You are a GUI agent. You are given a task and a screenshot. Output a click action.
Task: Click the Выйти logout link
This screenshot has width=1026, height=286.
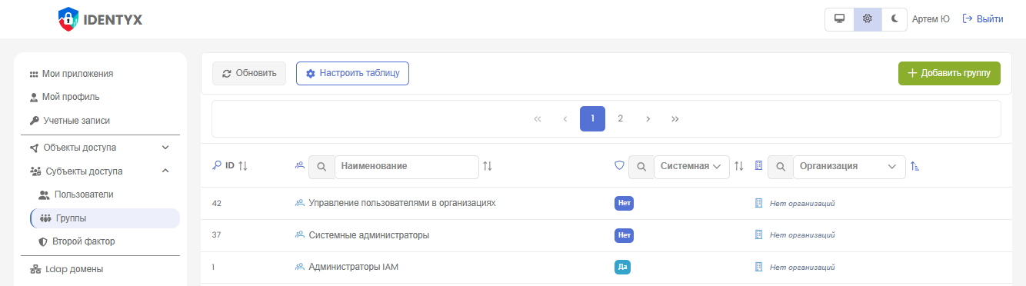(x=983, y=19)
